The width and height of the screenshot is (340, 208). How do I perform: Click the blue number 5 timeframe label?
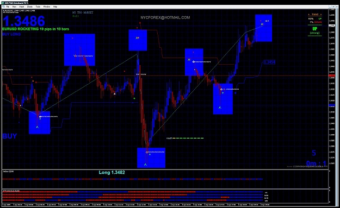click(314, 153)
